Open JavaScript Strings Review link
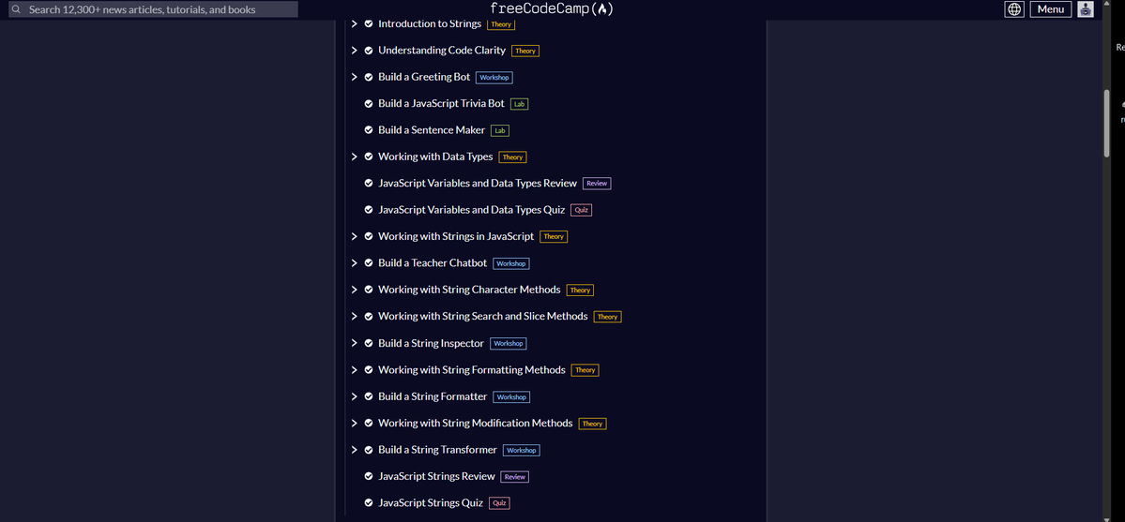 point(436,476)
